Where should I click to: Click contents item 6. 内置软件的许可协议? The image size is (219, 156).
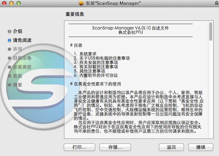pos(96,76)
